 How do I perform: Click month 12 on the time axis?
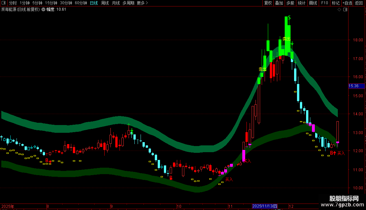coord(291,206)
